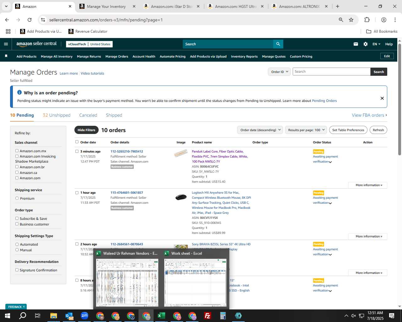Close the FEEDBACK widget
402x322 pixels.
coord(24,307)
